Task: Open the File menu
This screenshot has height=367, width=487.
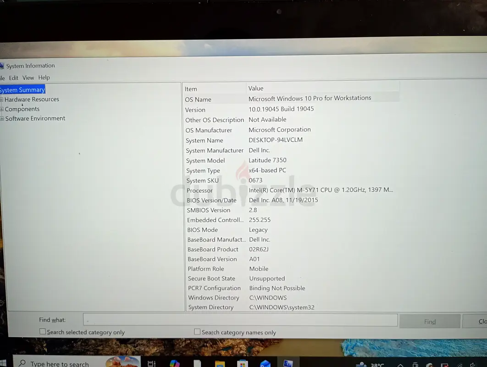Action: tap(2, 78)
